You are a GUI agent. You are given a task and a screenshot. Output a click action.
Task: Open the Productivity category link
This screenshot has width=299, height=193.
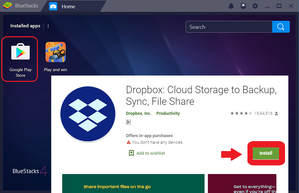coord(168,113)
